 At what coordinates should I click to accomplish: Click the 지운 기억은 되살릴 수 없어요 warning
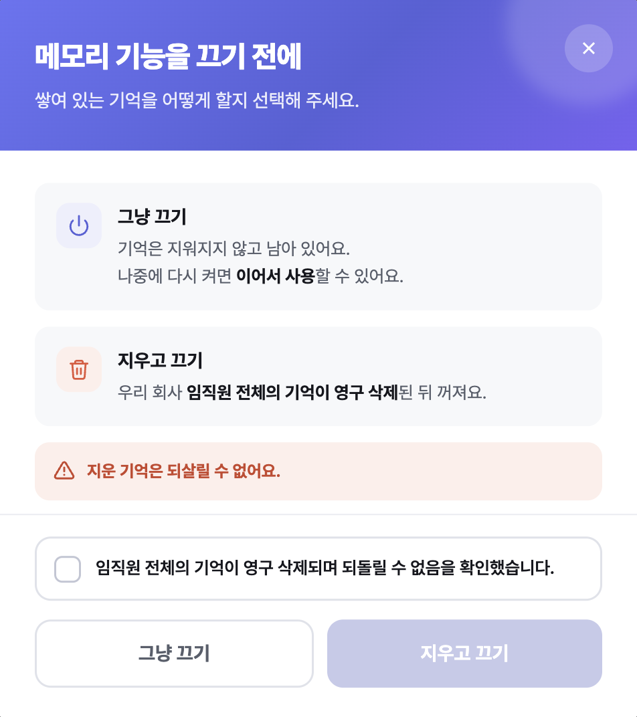[183, 471]
